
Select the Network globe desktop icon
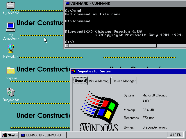[11, 49]
